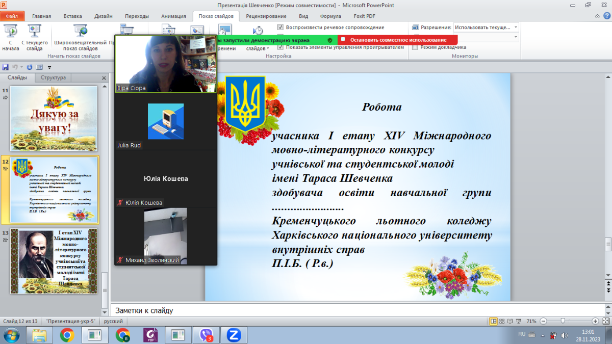Click zoom in plus button
The width and height of the screenshot is (612, 344).
click(x=595, y=322)
